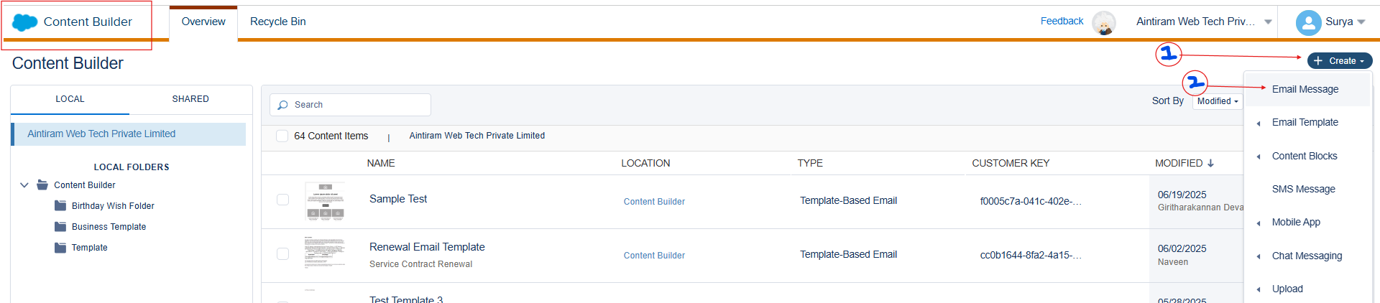Click the Template folder icon
Image resolution: width=1380 pixels, height=303 pixels.
pos(60,248)
